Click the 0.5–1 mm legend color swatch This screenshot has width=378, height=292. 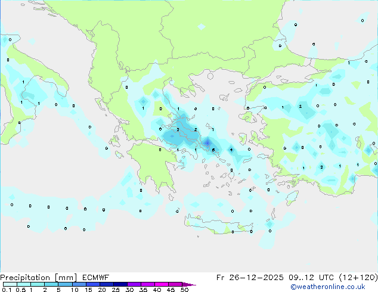[x=24, y=284]
